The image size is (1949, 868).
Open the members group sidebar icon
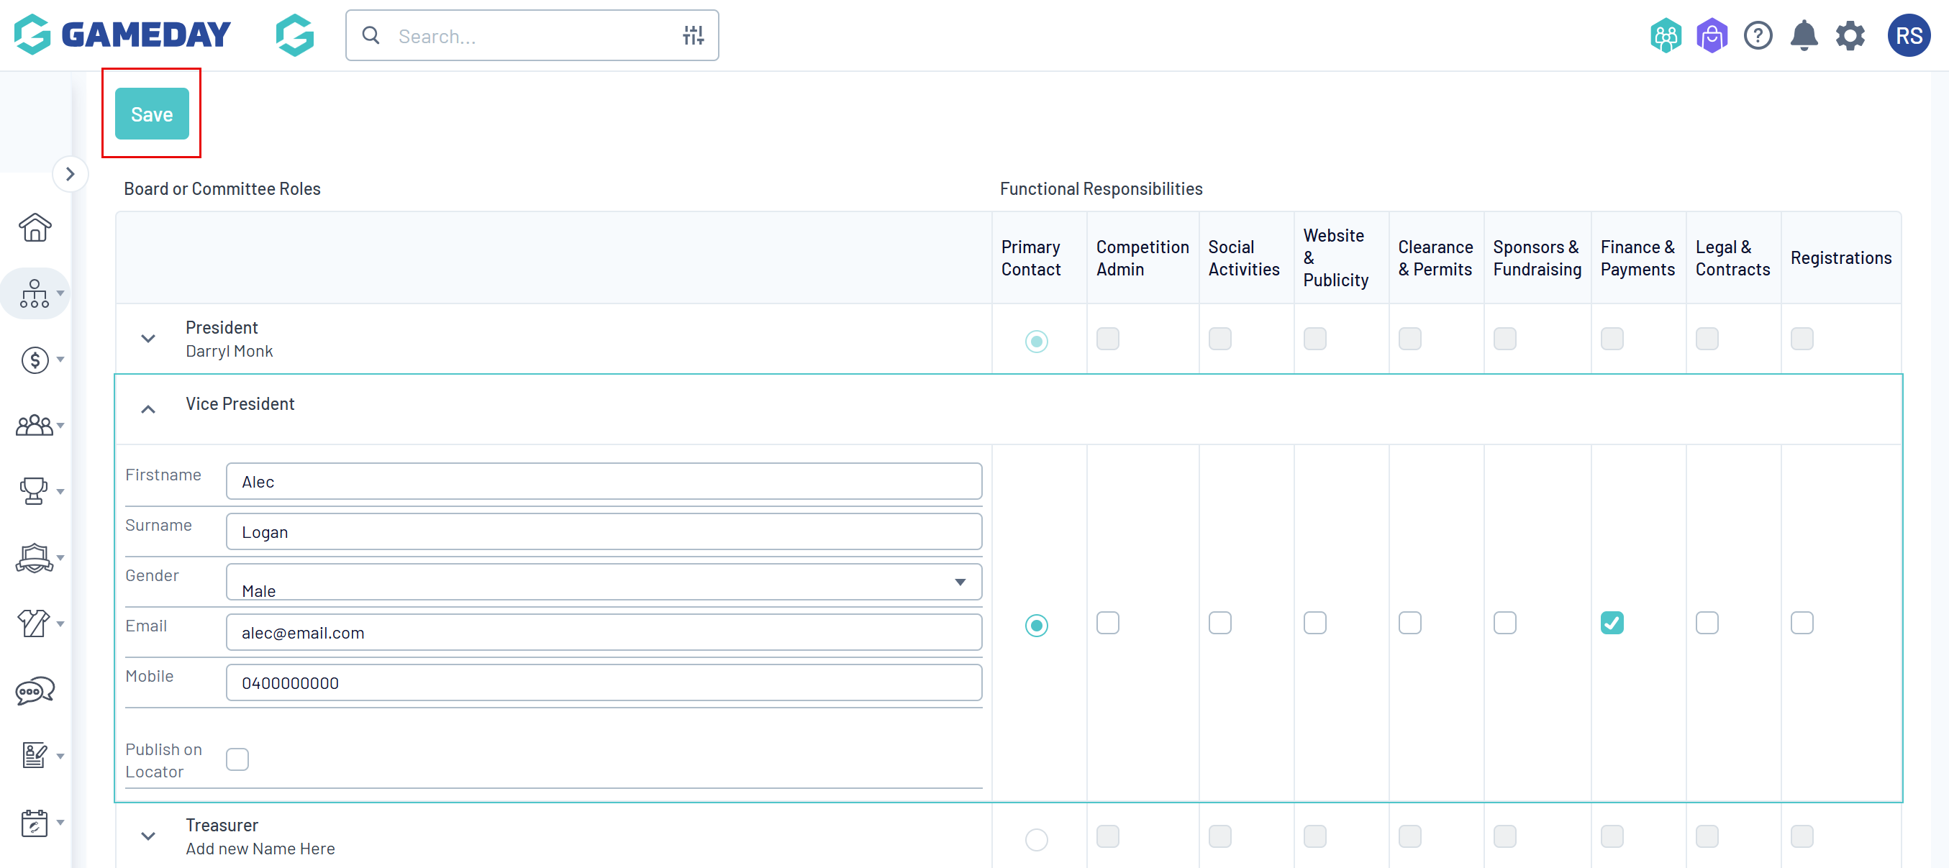tap(34, 426)
